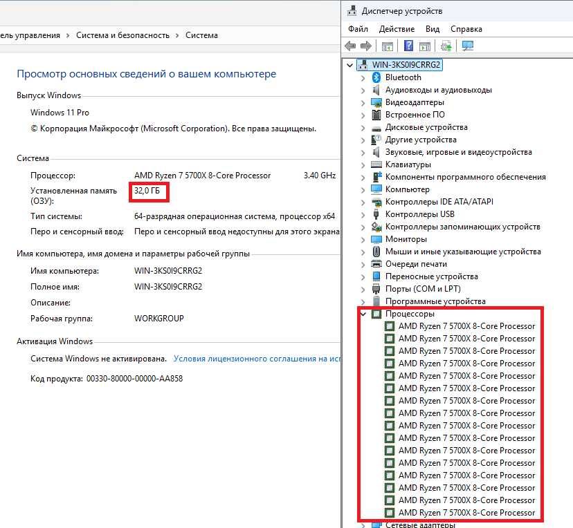Select the Видеоадаптеры tree label

tap(415, 102)
